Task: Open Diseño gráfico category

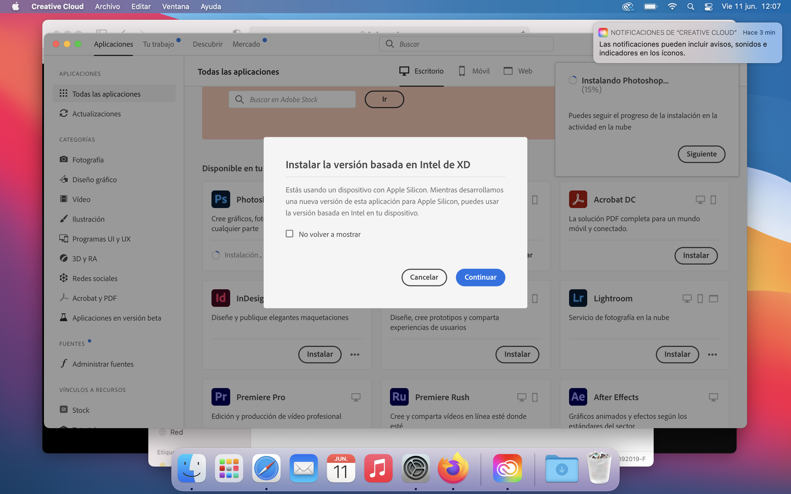Action: [94, 179]
